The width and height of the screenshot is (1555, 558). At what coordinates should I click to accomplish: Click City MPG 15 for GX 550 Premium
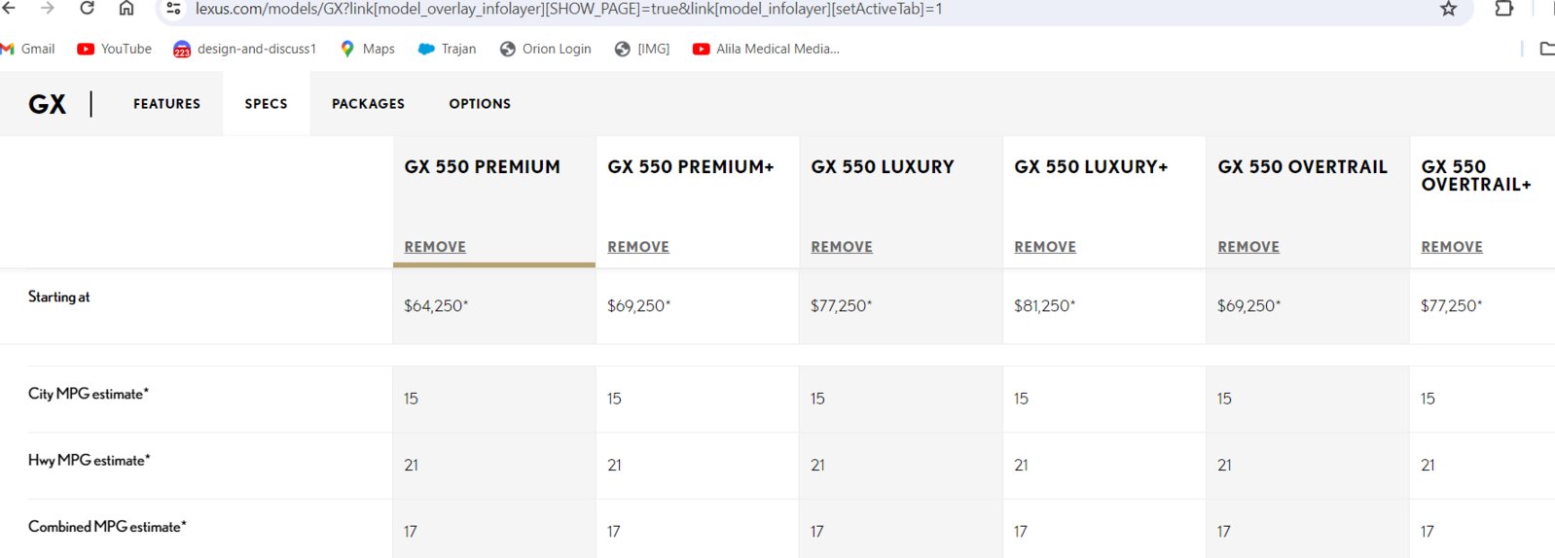[x=411, y=399]
